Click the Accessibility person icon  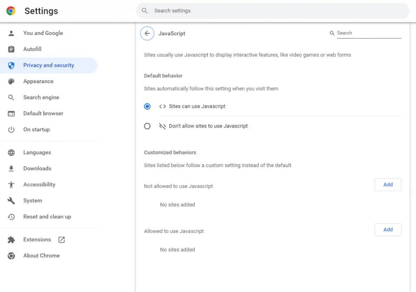click(x=11, y=185)
